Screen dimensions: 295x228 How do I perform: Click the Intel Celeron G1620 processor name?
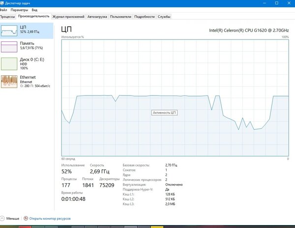pos(249,31)
